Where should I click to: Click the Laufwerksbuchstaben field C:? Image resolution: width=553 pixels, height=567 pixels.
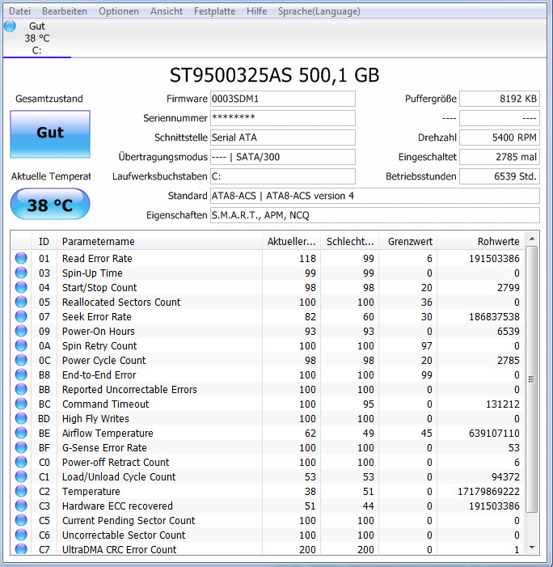pos(283,176)
